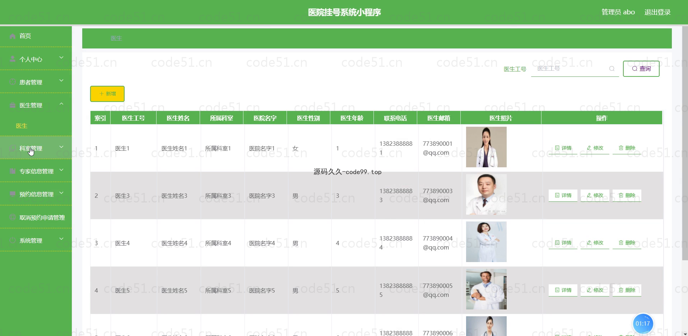Expand the 个人中心 menu chevron
This screenshot has width=688, height=336.
click(x=61, y=57)
